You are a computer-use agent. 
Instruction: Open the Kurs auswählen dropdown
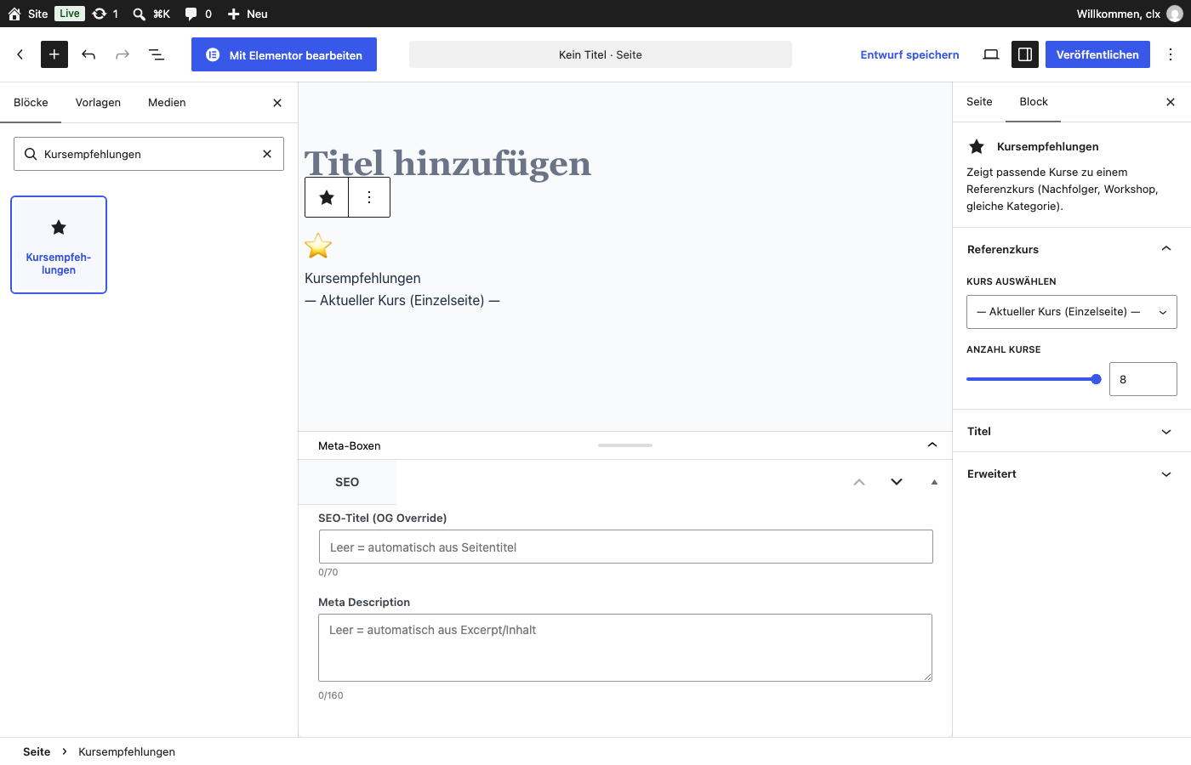pos(1072,312)
